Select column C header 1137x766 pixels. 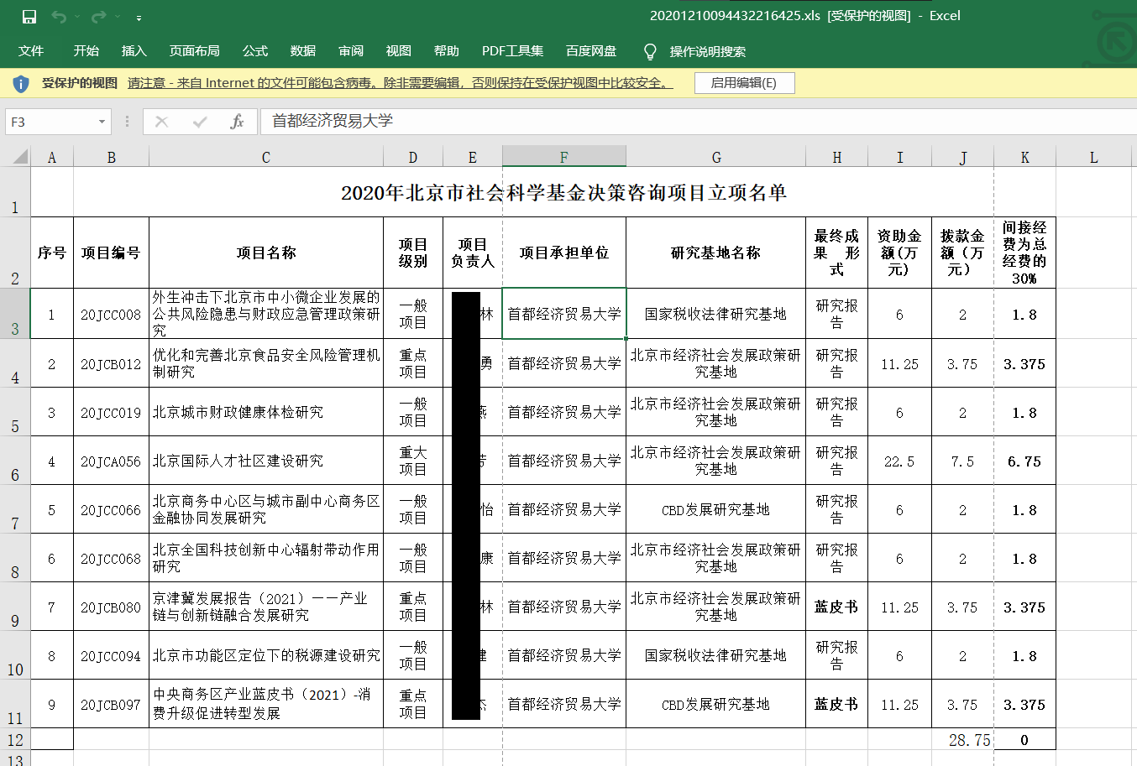point(266,157)
